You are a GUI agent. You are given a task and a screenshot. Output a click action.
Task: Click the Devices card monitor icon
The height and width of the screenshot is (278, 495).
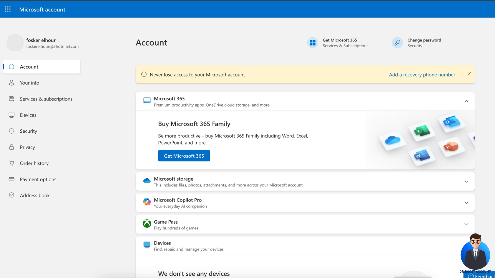tap(147, 245)
